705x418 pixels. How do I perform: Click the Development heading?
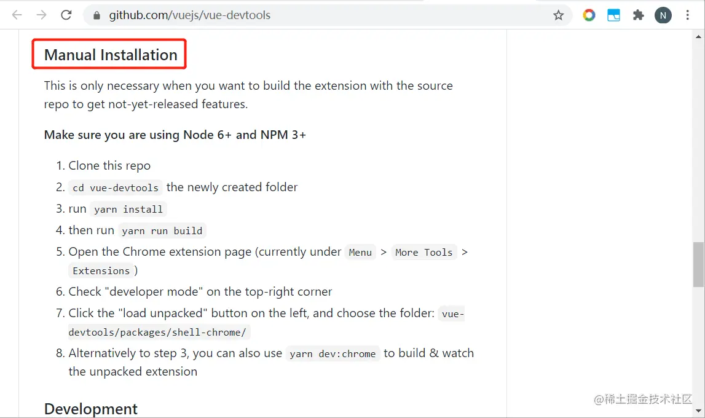pyautogui.click(x=91, y=409)
